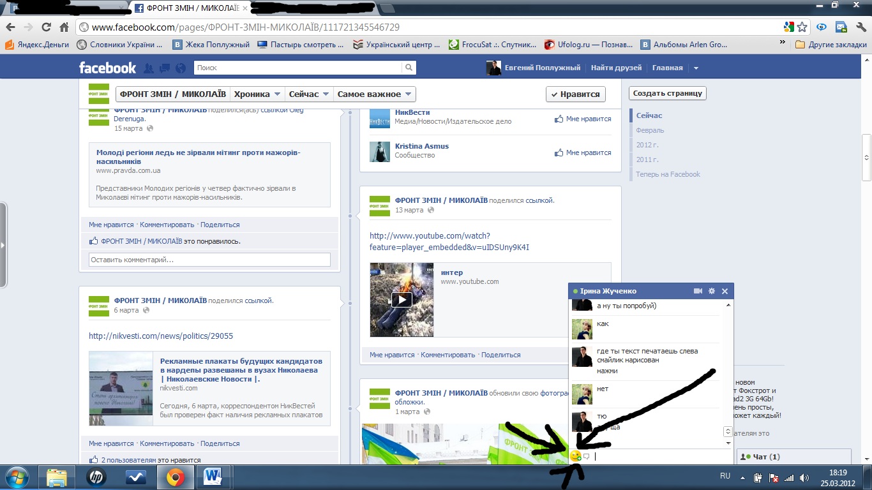
Task: Like the 15 марта post
Action: click(x=111, y=225)
